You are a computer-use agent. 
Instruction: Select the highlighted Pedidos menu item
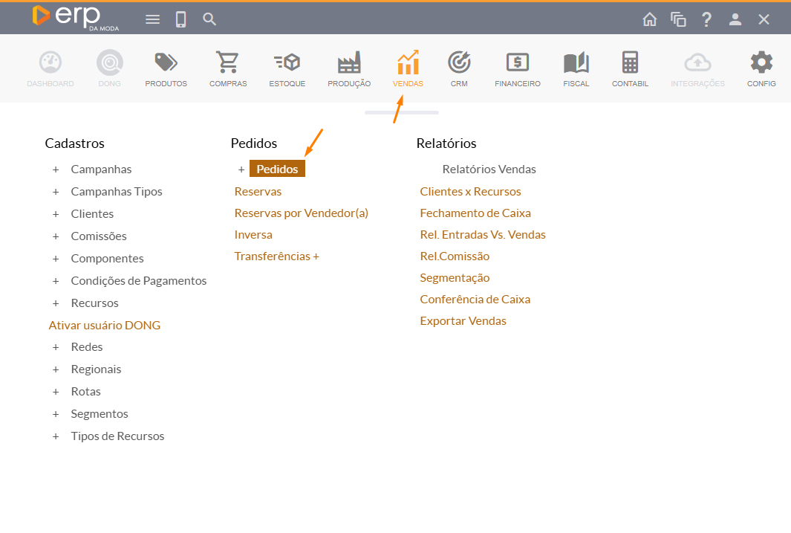point(277,169)
